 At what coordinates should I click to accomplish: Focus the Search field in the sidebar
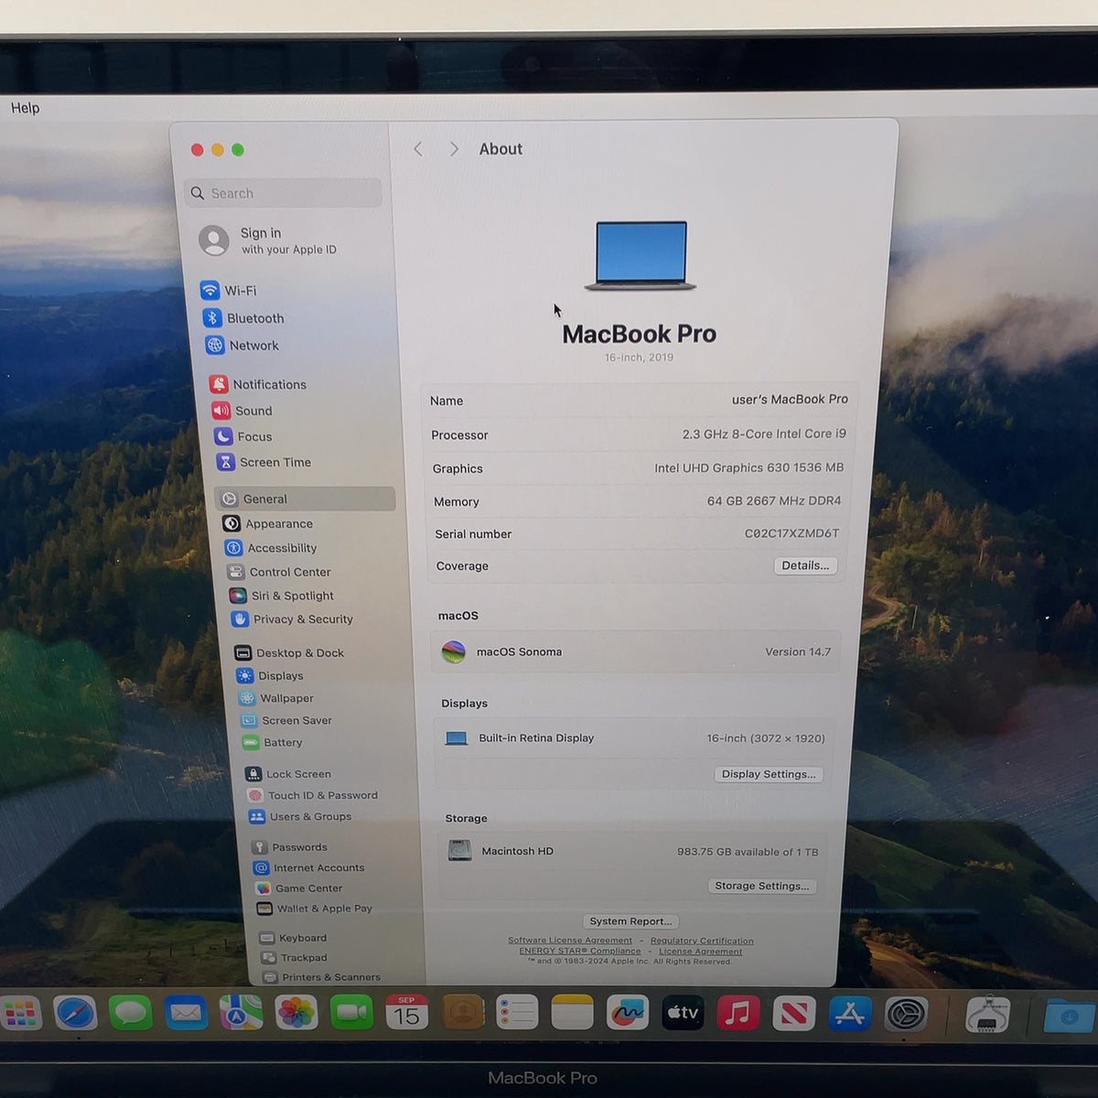(284, 193)
